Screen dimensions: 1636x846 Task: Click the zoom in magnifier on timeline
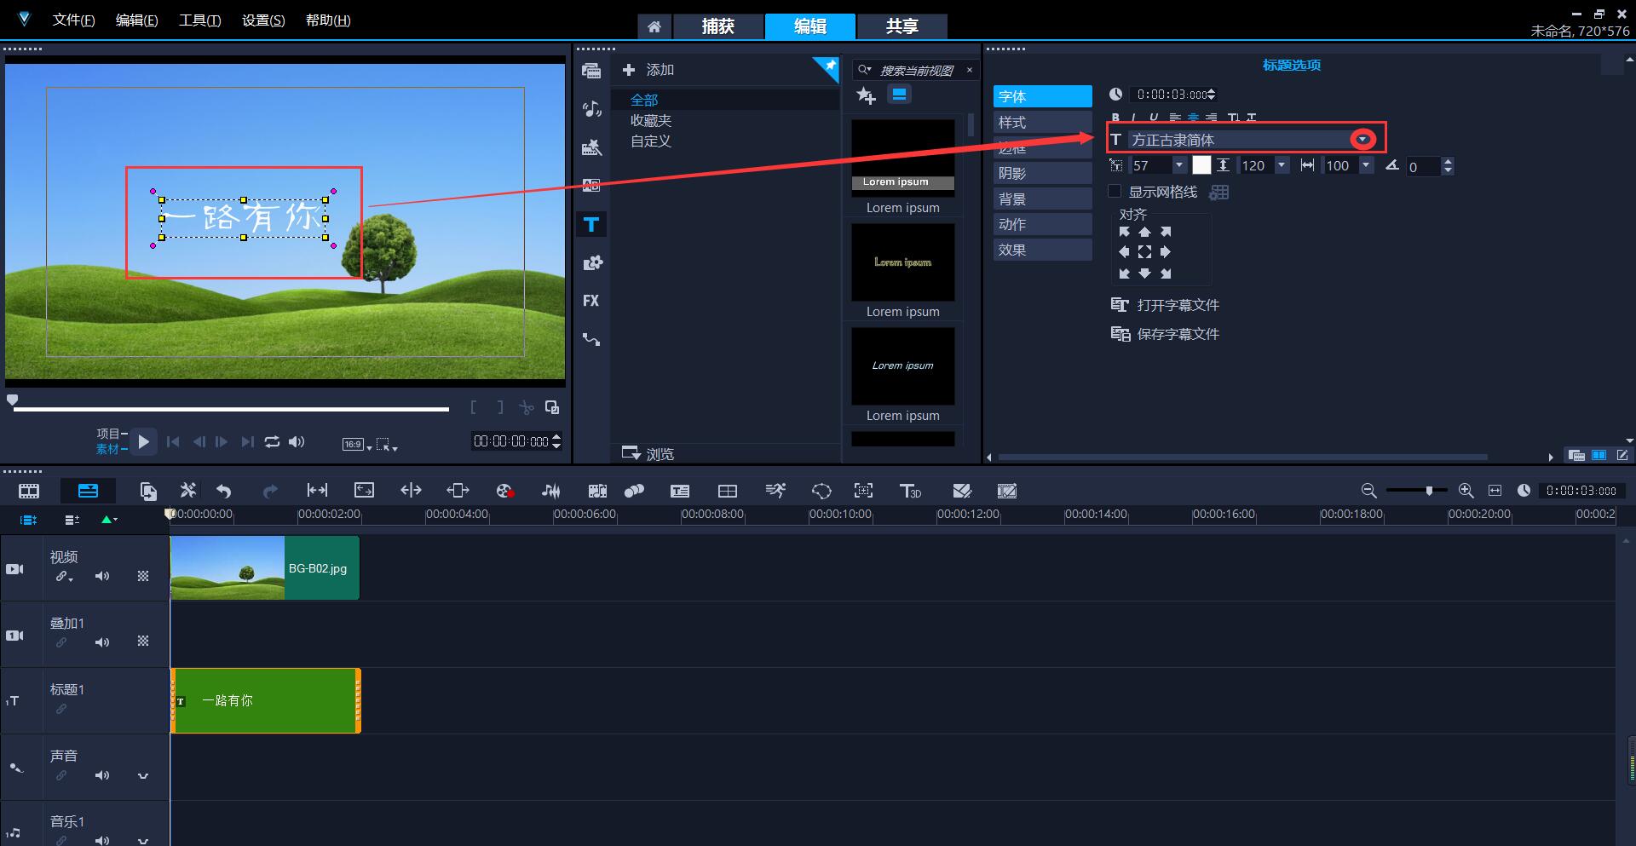click(1466, 491)
